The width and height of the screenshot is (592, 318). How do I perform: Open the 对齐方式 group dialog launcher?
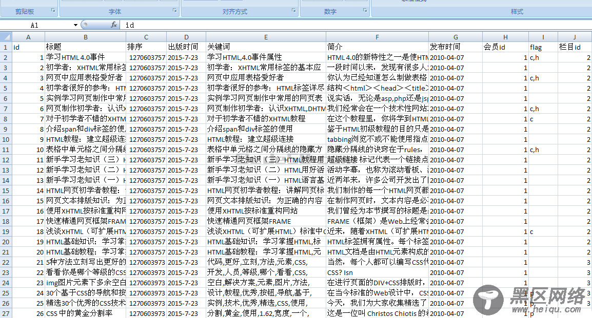coord(294,11)
